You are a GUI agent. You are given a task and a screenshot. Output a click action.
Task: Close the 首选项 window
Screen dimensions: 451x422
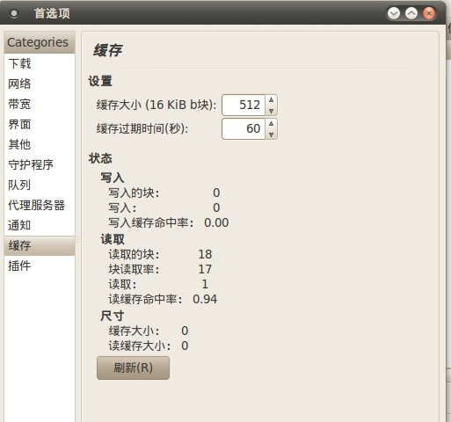point(429,13)
